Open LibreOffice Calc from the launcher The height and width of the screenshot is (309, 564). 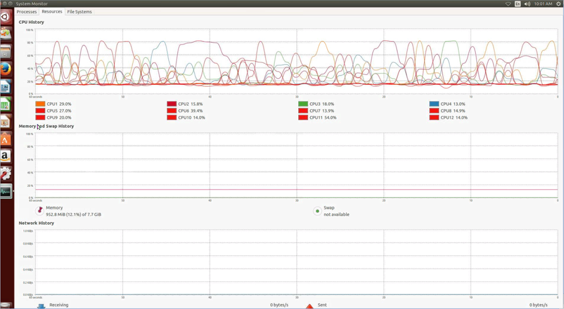click(x=6, y=104)
